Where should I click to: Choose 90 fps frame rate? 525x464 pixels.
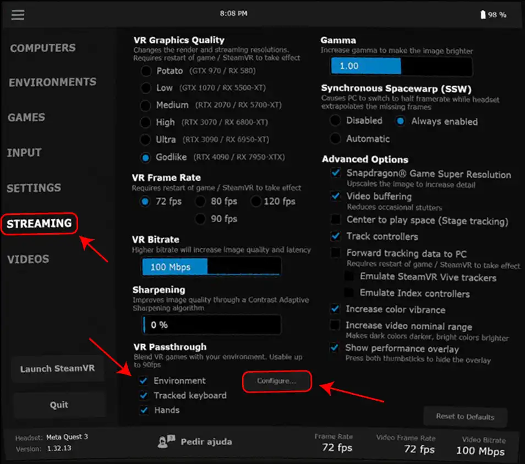click(x=200, y=219)
